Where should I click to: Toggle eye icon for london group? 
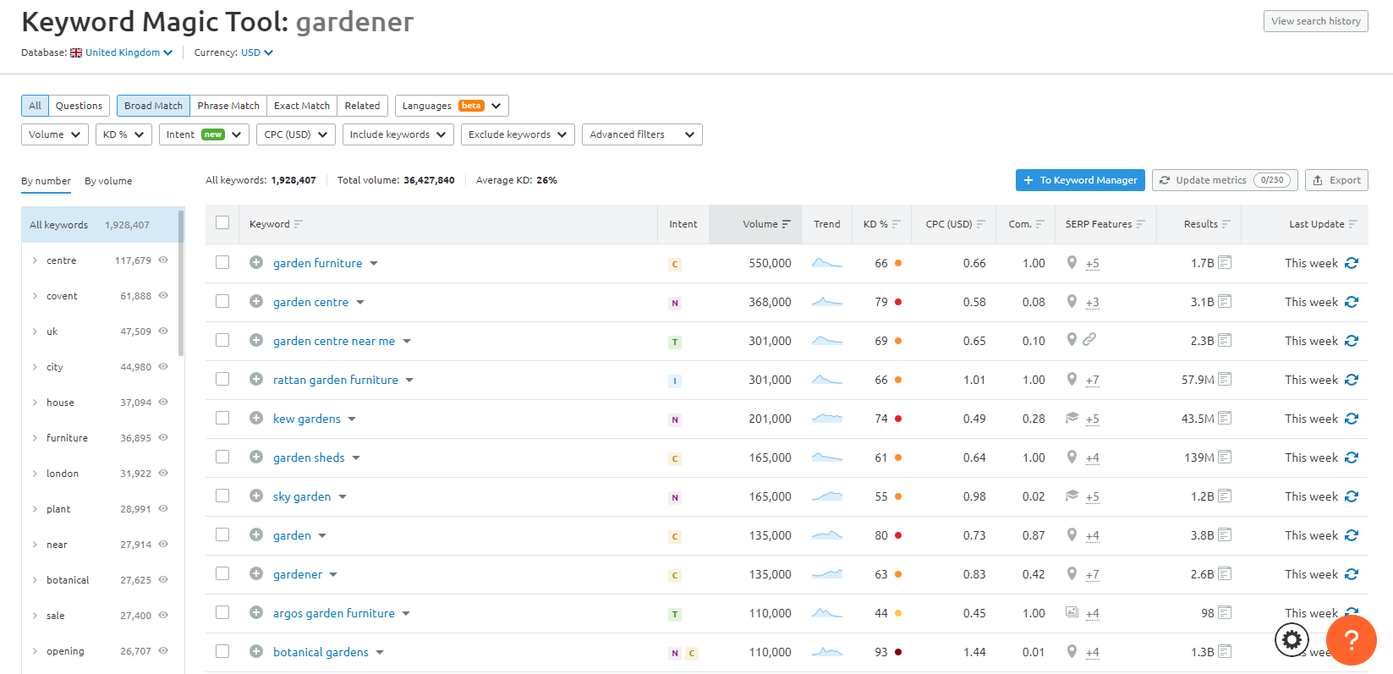pos(163,473)
